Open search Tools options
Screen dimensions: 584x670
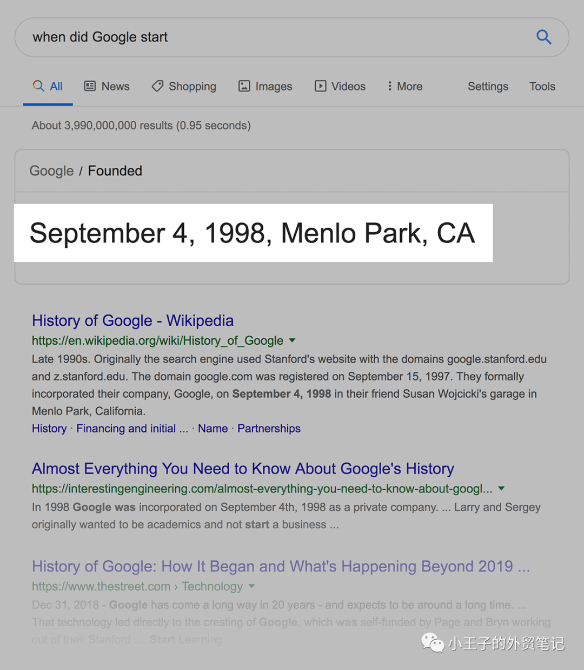[542, 87]
